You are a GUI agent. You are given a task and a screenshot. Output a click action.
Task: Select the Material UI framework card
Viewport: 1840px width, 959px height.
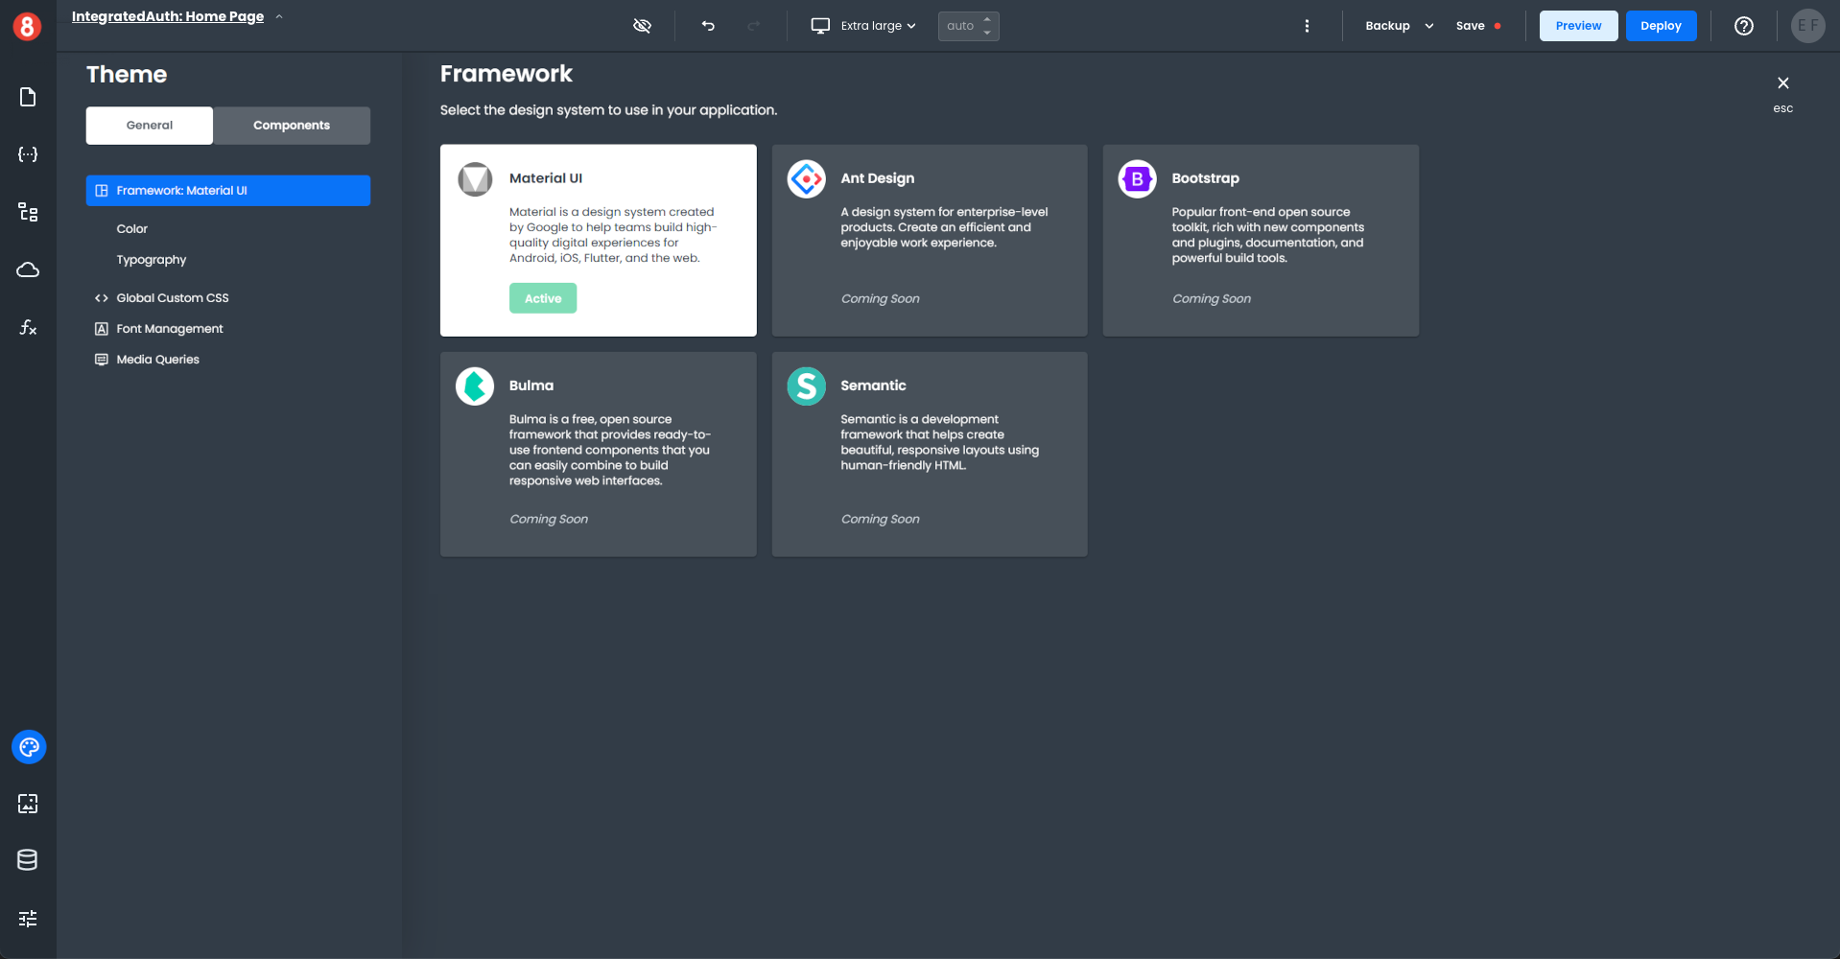pos(598,240)
